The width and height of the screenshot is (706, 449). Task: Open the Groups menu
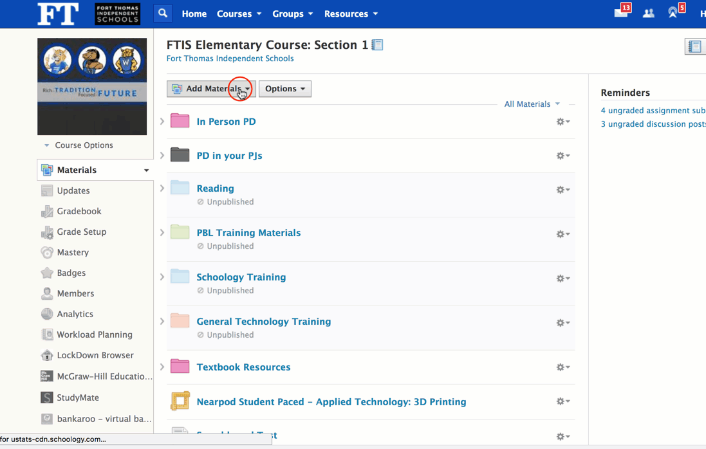click(x=293, y=14)
